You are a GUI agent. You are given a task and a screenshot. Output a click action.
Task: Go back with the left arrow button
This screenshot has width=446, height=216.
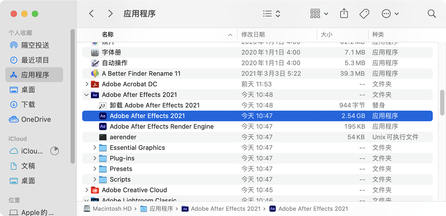91,13
